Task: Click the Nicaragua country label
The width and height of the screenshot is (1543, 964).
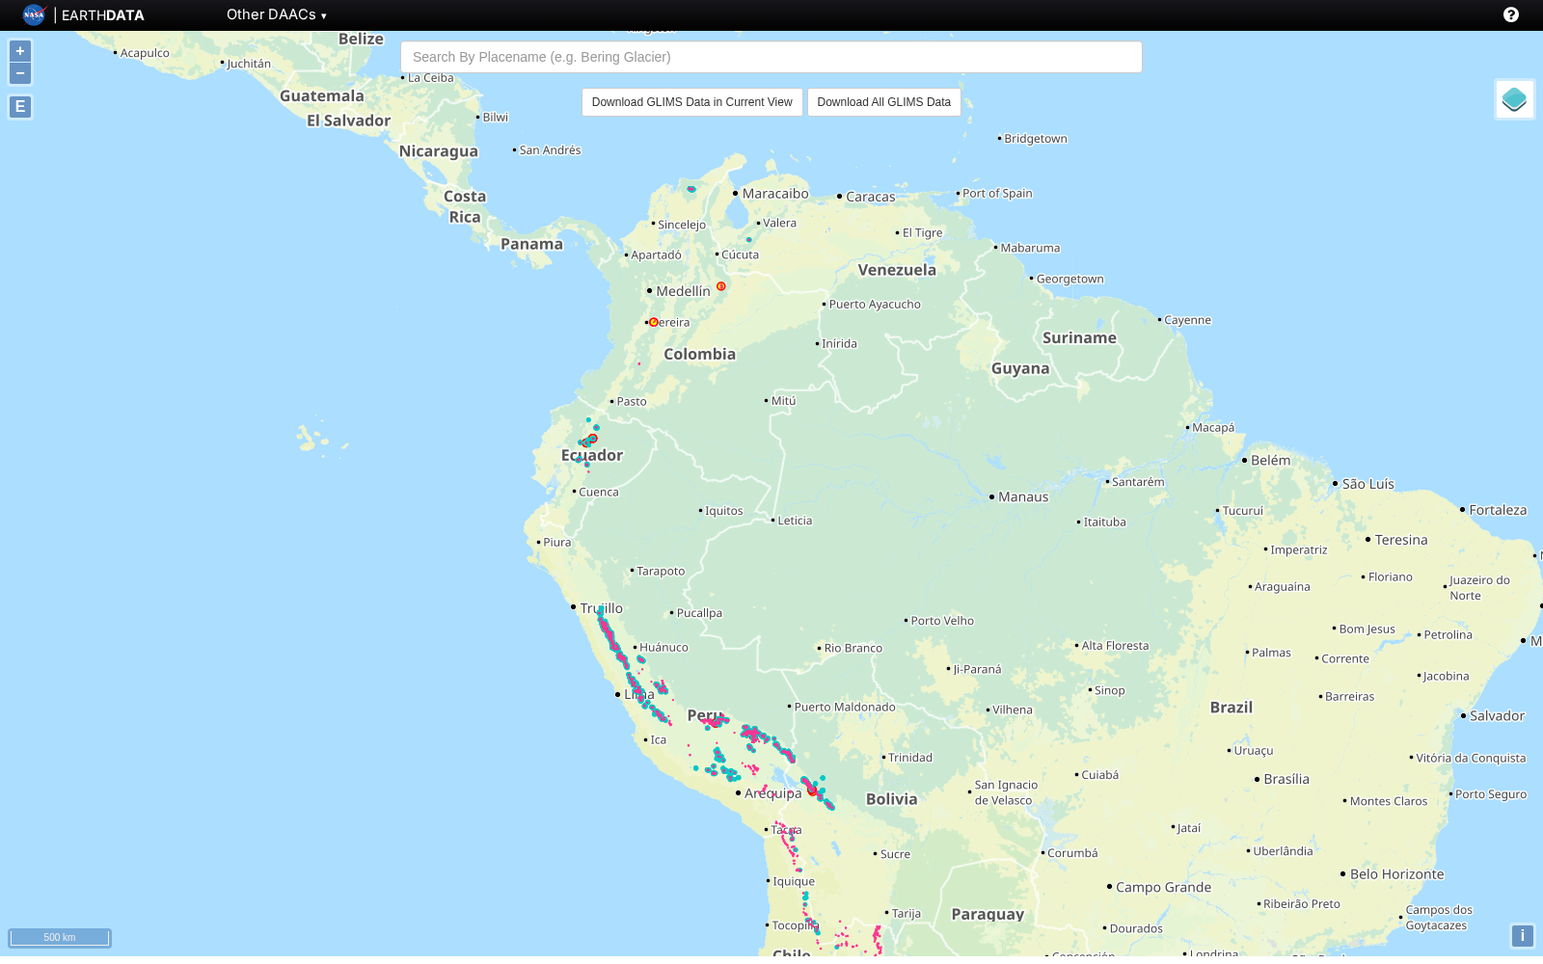Action: [x=439, y=151]
